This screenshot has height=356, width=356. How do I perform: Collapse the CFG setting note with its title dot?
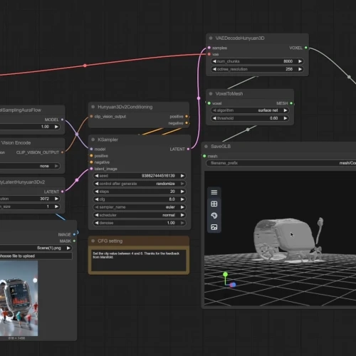[x=93, y=241]
